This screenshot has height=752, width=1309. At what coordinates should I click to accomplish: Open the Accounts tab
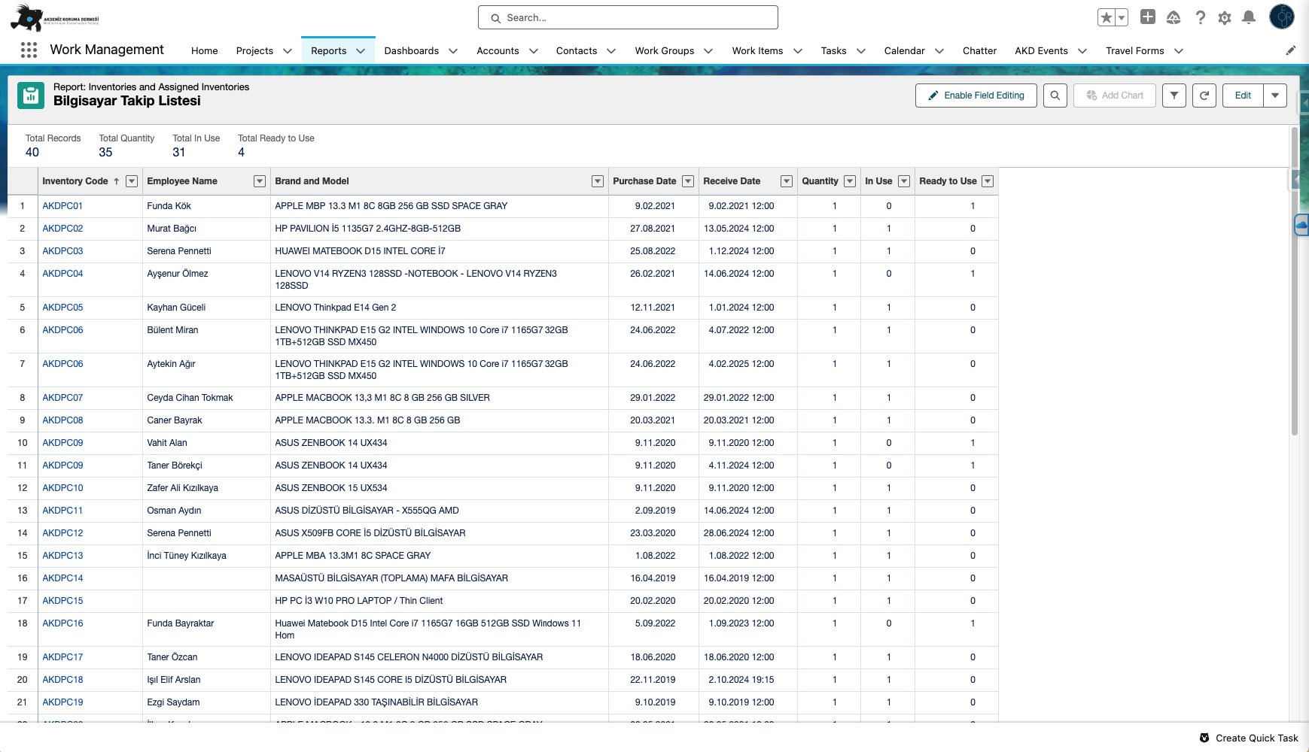498,50
